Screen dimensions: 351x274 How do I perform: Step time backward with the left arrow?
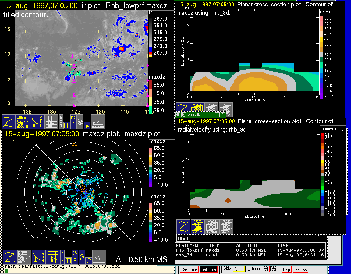(x=265, y=269)
